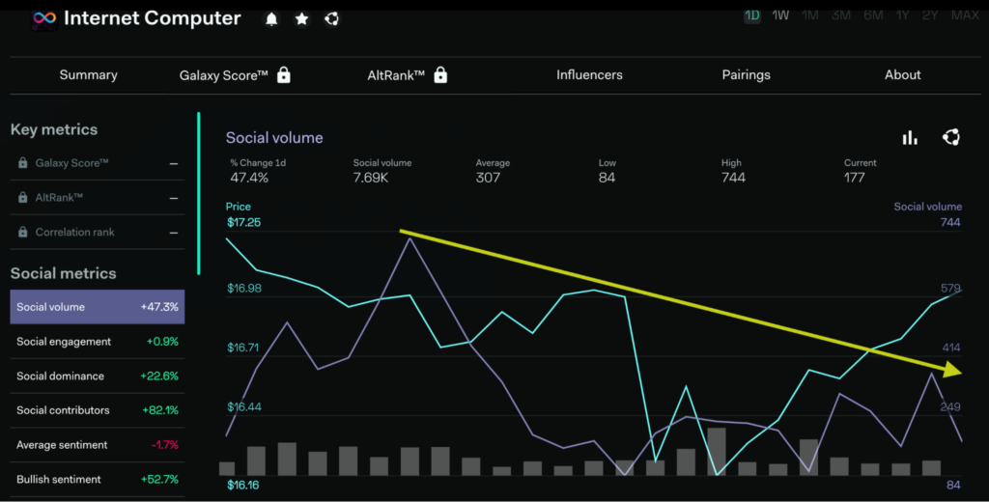Image resolution: width=989 pixels, height=502 pixels.
Task: Open the Summary tab
Action: (88, 75)
